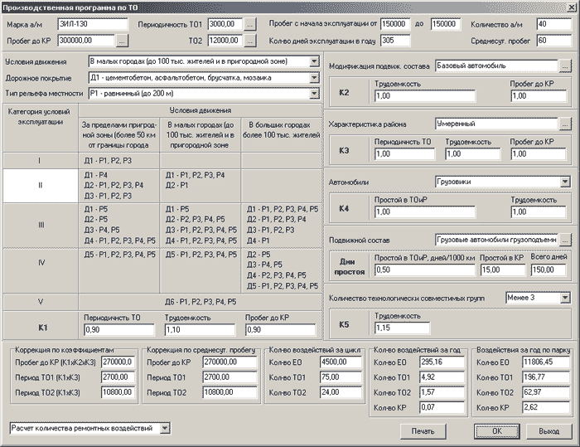Close the Производственная программа window
This screenshot has width=580, height=447.
(x=572, y=7)
